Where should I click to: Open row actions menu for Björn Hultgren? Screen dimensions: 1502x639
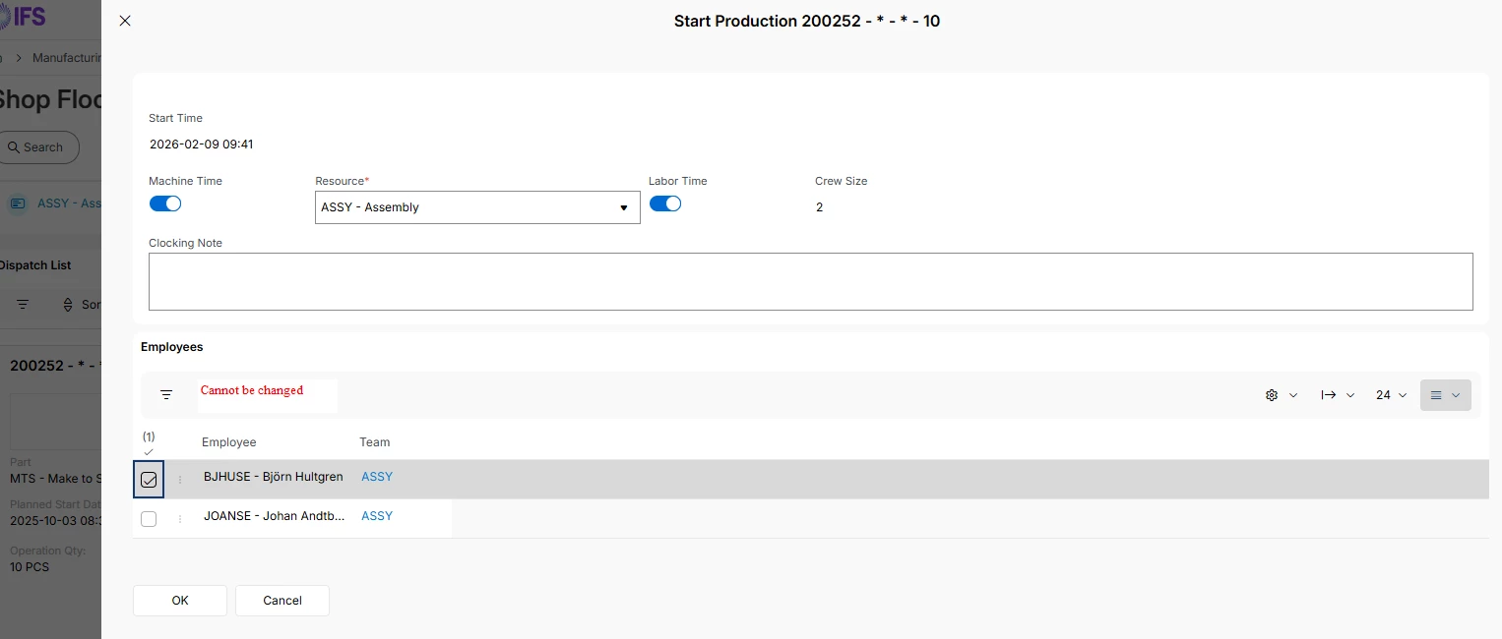[179, 480]
